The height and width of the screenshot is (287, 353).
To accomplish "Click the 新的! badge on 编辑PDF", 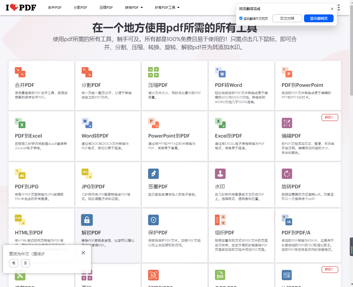I will click(330, 117).
